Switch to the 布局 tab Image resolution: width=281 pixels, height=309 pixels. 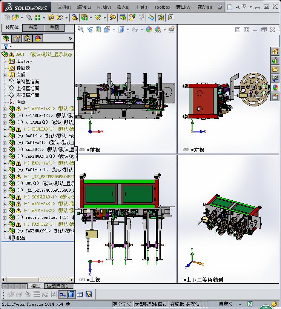point(33,28)
